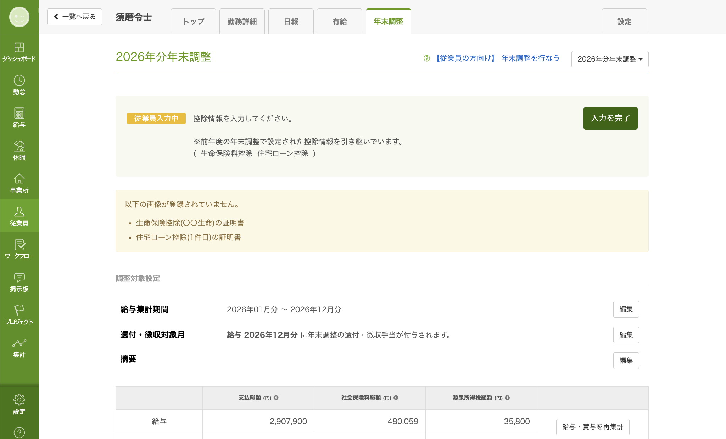Switch to the 有給 tab
Screen dimensions: 726x439
click(340, 22)
